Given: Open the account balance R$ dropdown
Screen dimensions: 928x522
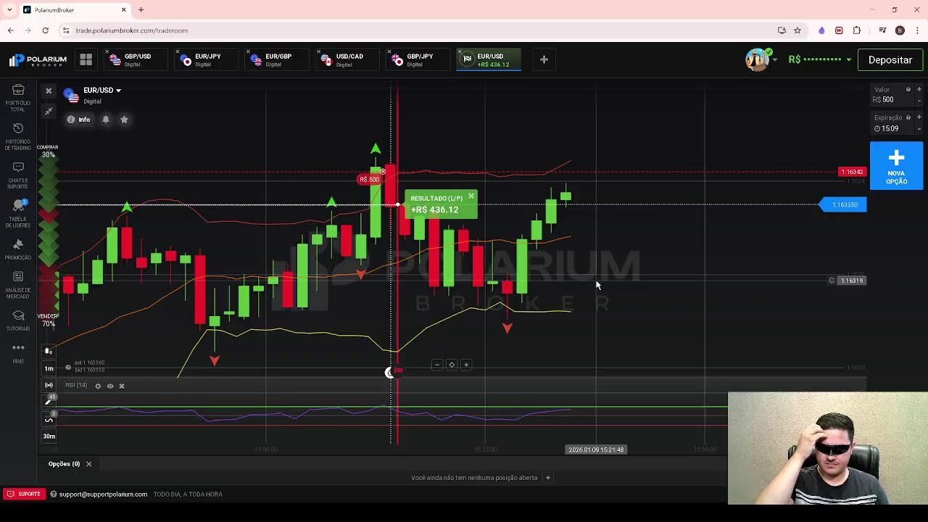Looking at the screenshot, I should point(819,59).
